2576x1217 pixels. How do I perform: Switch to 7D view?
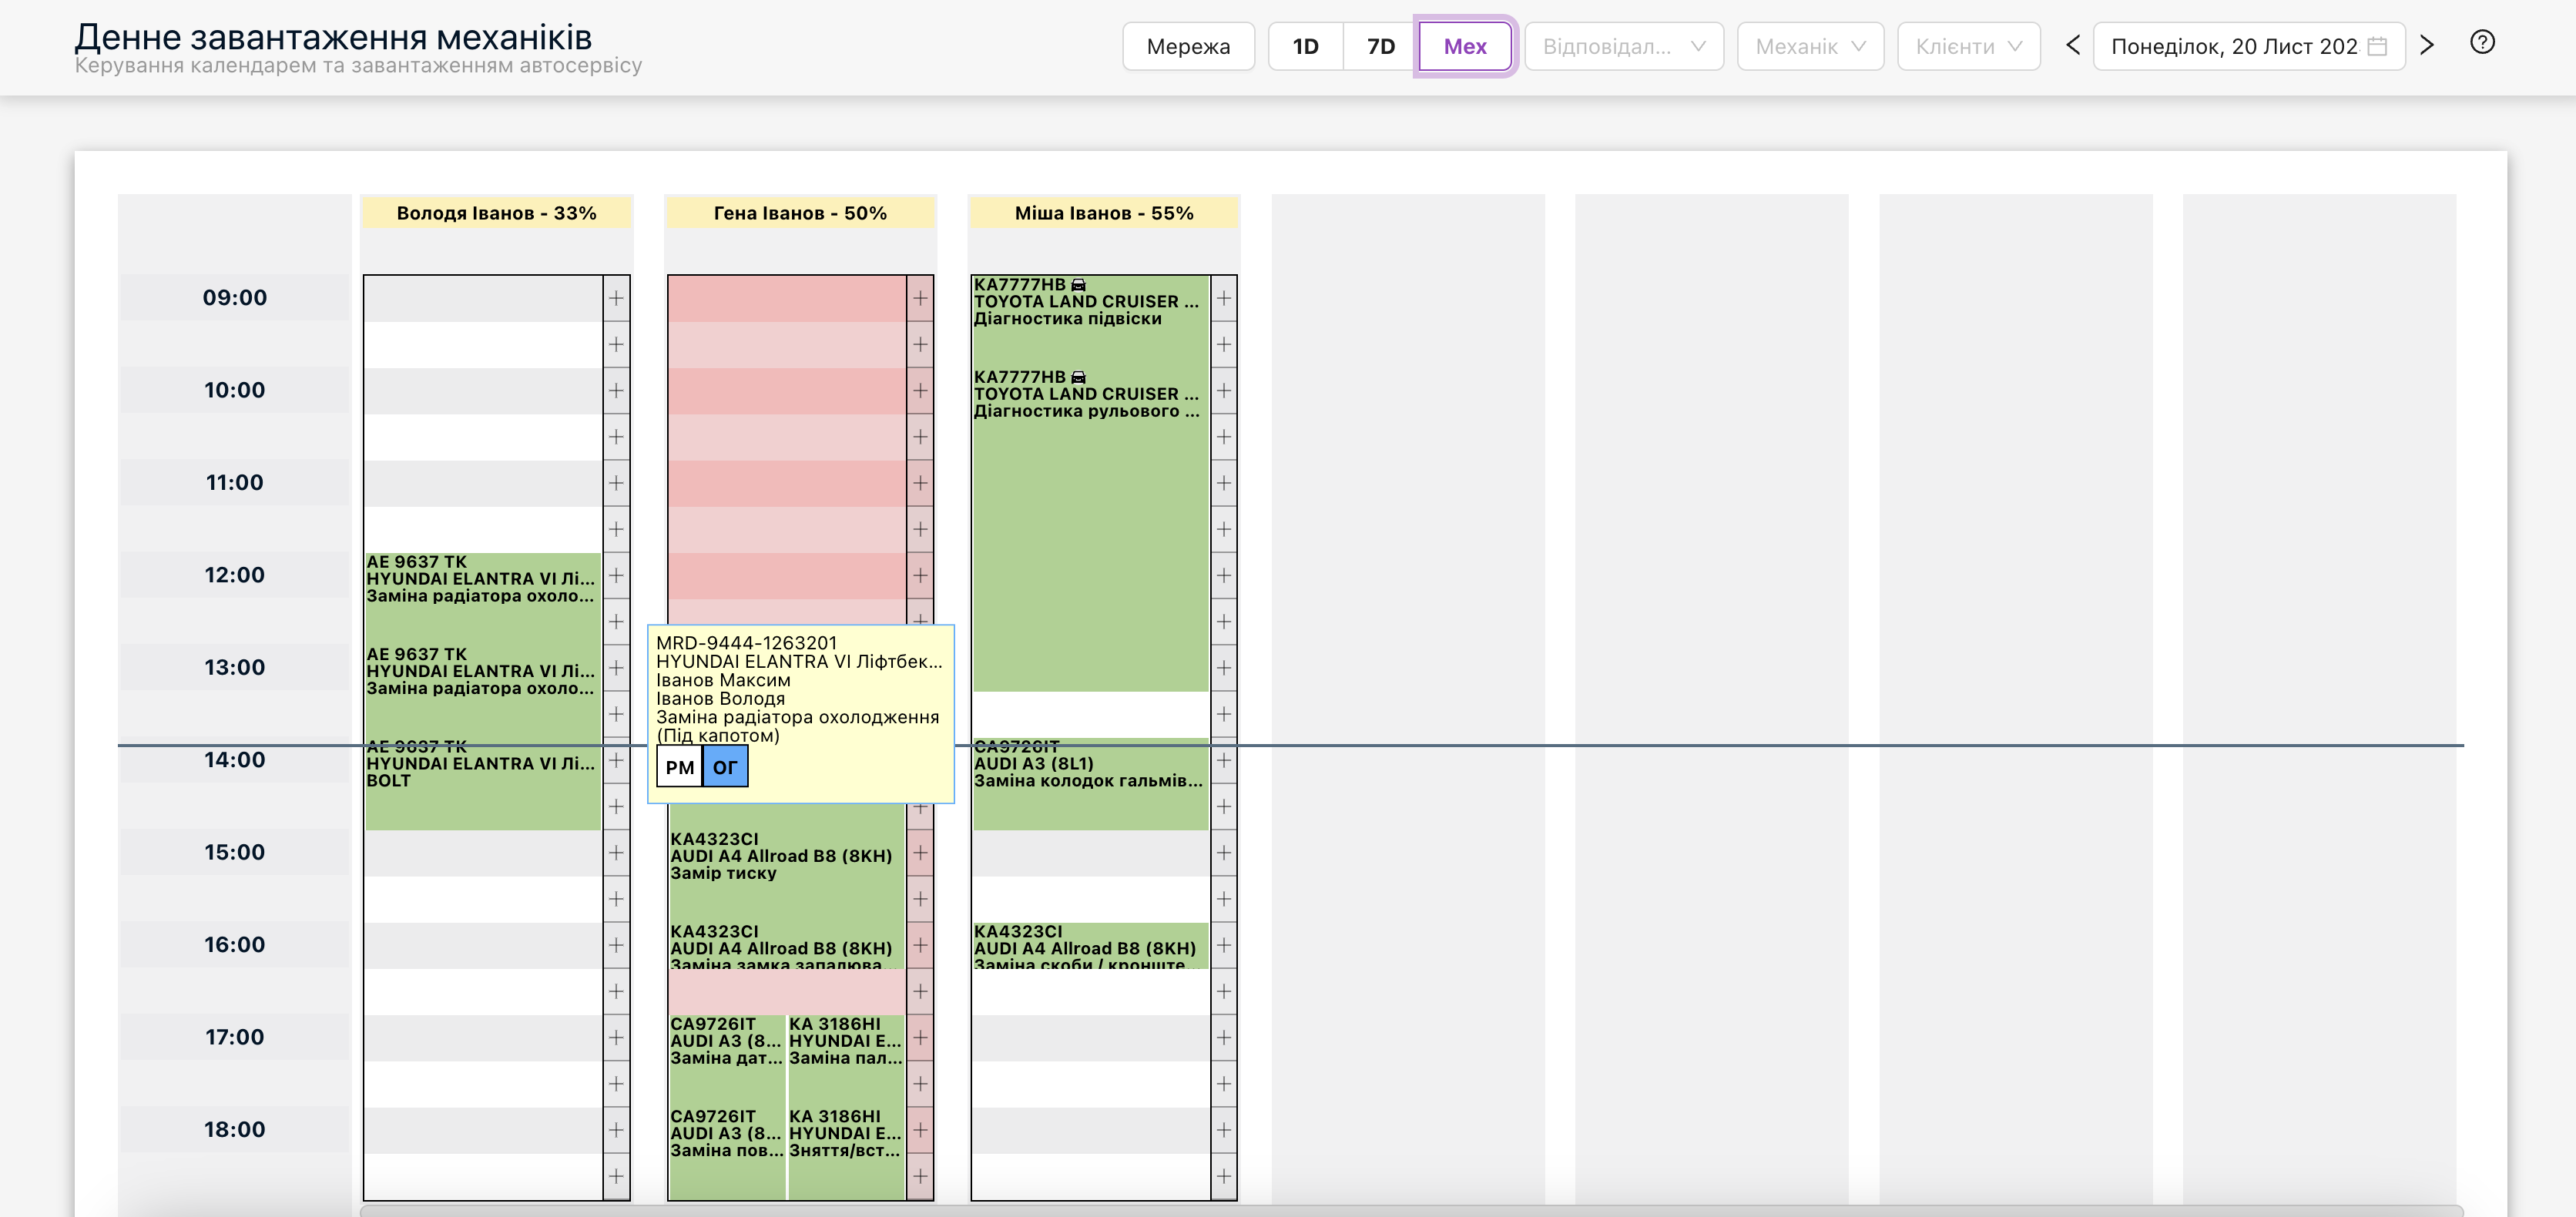click(x=1381, y=47)
